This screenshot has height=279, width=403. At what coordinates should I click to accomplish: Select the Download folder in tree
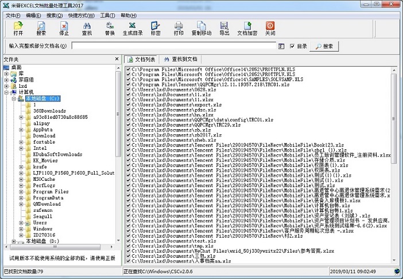tap(44, 135)
